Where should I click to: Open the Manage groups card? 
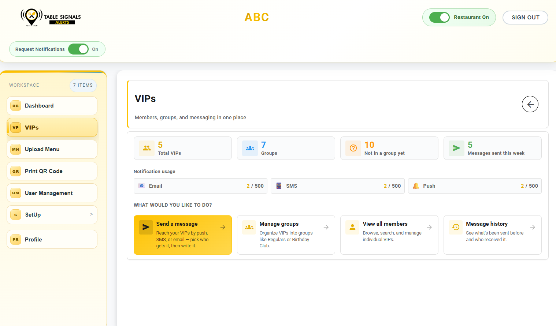pos(286,235)
